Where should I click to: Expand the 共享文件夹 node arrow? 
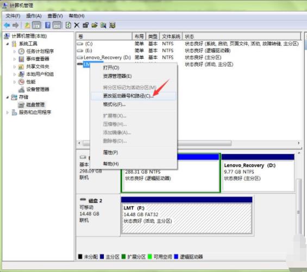click(x=15, y=66)
